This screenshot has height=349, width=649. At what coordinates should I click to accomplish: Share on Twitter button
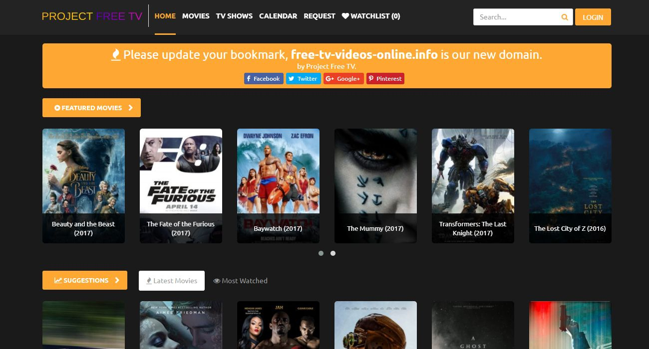pos(304,79)
